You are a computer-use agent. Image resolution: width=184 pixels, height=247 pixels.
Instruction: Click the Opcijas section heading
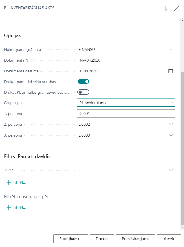coord(12,35)
